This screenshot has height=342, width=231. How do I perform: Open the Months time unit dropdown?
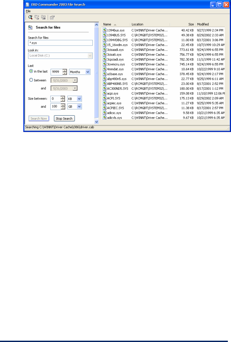click(88, 72)
